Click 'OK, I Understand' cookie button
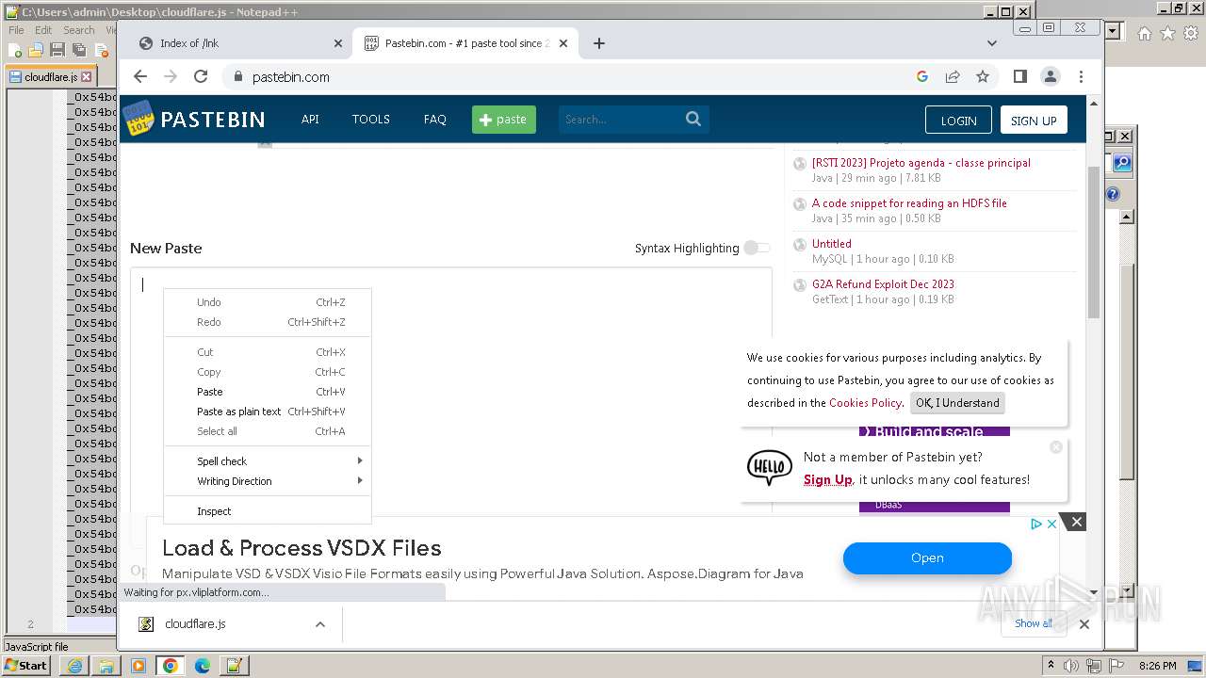Image resolution: width=1206 pixels, height=678 pixels. click(957, 403)
